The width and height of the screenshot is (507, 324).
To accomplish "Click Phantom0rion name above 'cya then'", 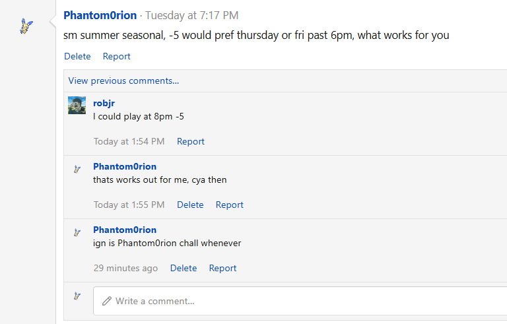I will pos(125,166).
